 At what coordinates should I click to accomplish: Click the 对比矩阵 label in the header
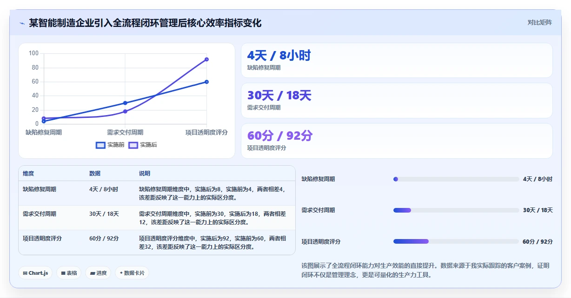tap(540, 23)
